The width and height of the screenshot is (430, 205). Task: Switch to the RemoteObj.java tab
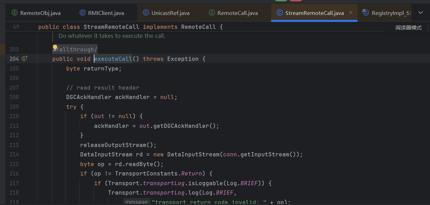click(x=40, y=13)
